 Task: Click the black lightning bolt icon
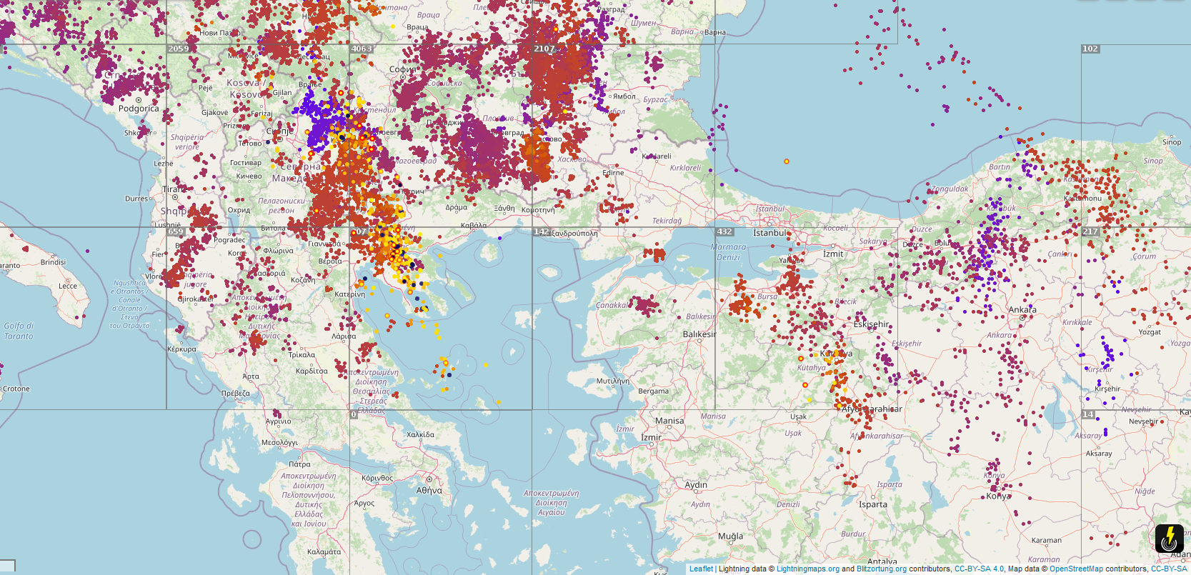pos(1169,539)
